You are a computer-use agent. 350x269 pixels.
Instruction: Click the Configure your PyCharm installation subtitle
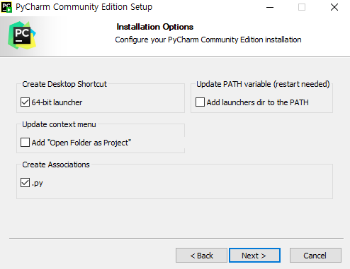pos(208,40)
